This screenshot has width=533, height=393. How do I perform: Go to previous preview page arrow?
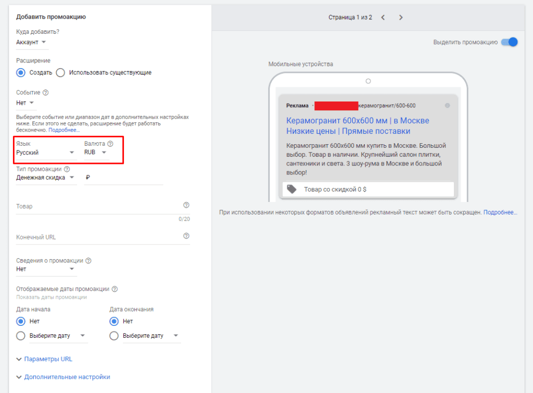(383, 17)
